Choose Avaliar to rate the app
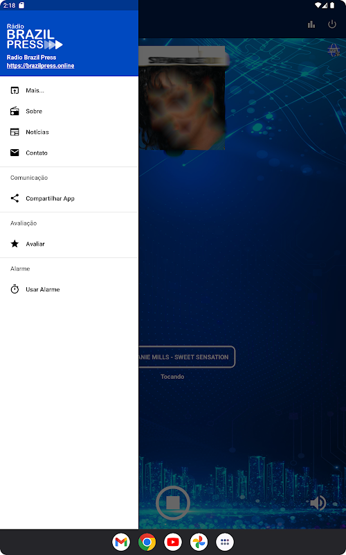 point(69,244)
